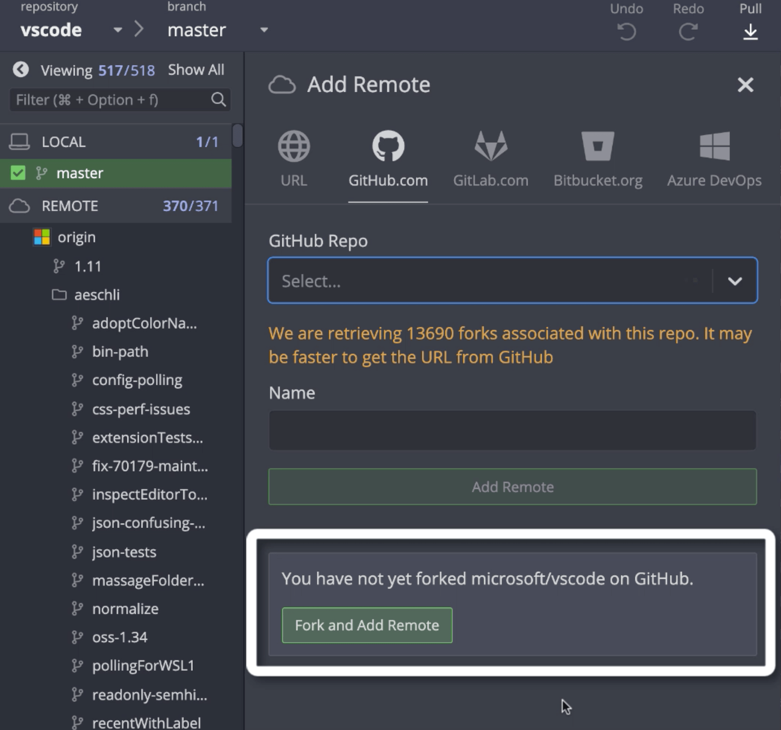Click the Add Remote button
Image resolution: width=781 pixels, height=730 pixels.
tap(512, 486)
